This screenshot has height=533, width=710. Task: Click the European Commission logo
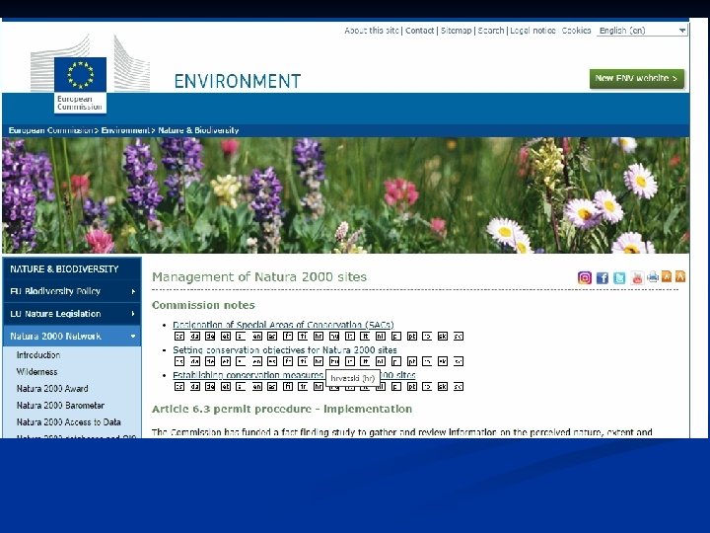point(80,85)
